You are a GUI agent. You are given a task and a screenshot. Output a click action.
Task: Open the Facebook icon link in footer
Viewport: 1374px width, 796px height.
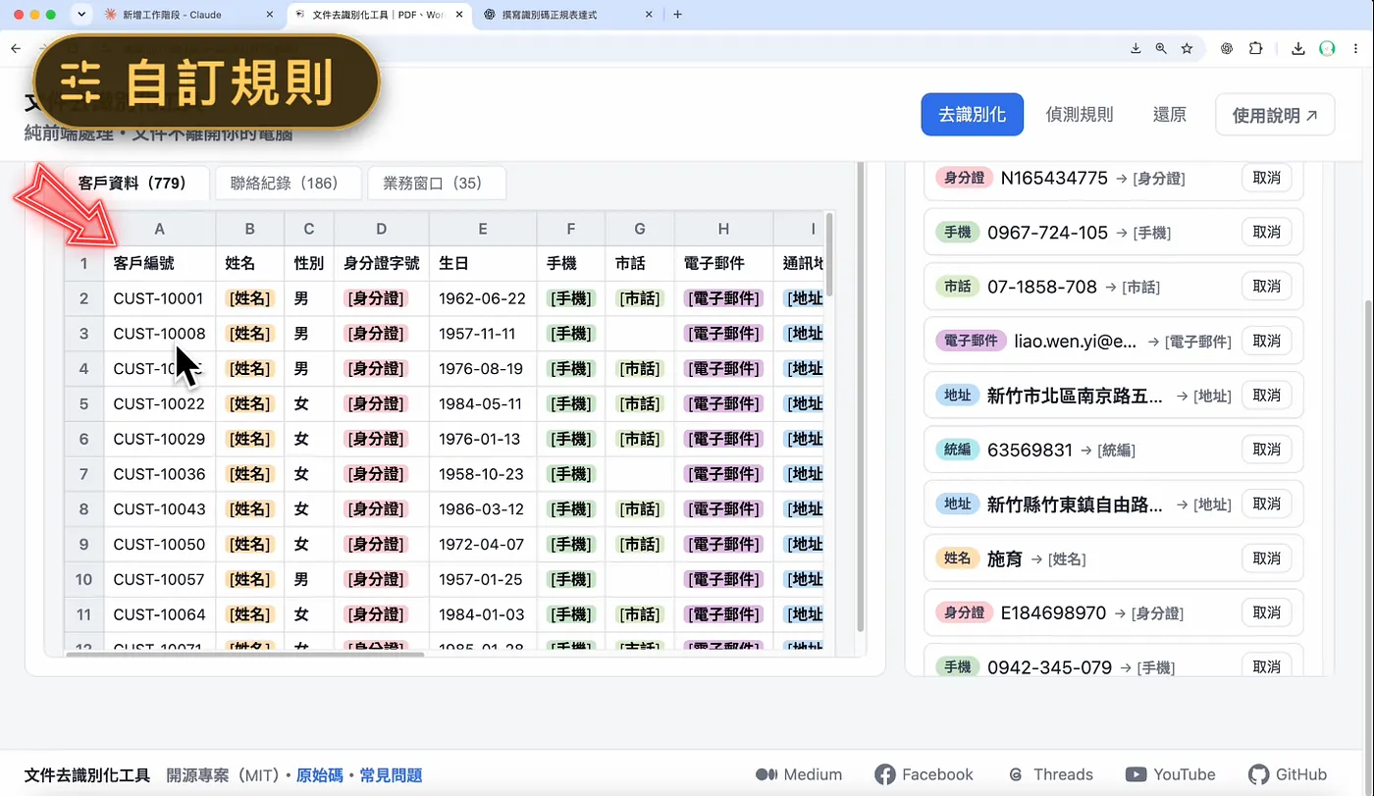[x=924, y=774]
